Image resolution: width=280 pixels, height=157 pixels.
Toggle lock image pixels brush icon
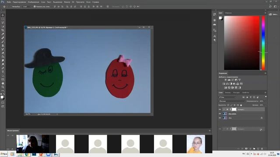click(x=231, y=105)
